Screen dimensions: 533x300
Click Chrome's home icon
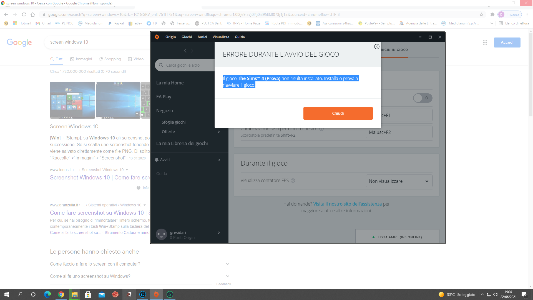click(33, 14)
